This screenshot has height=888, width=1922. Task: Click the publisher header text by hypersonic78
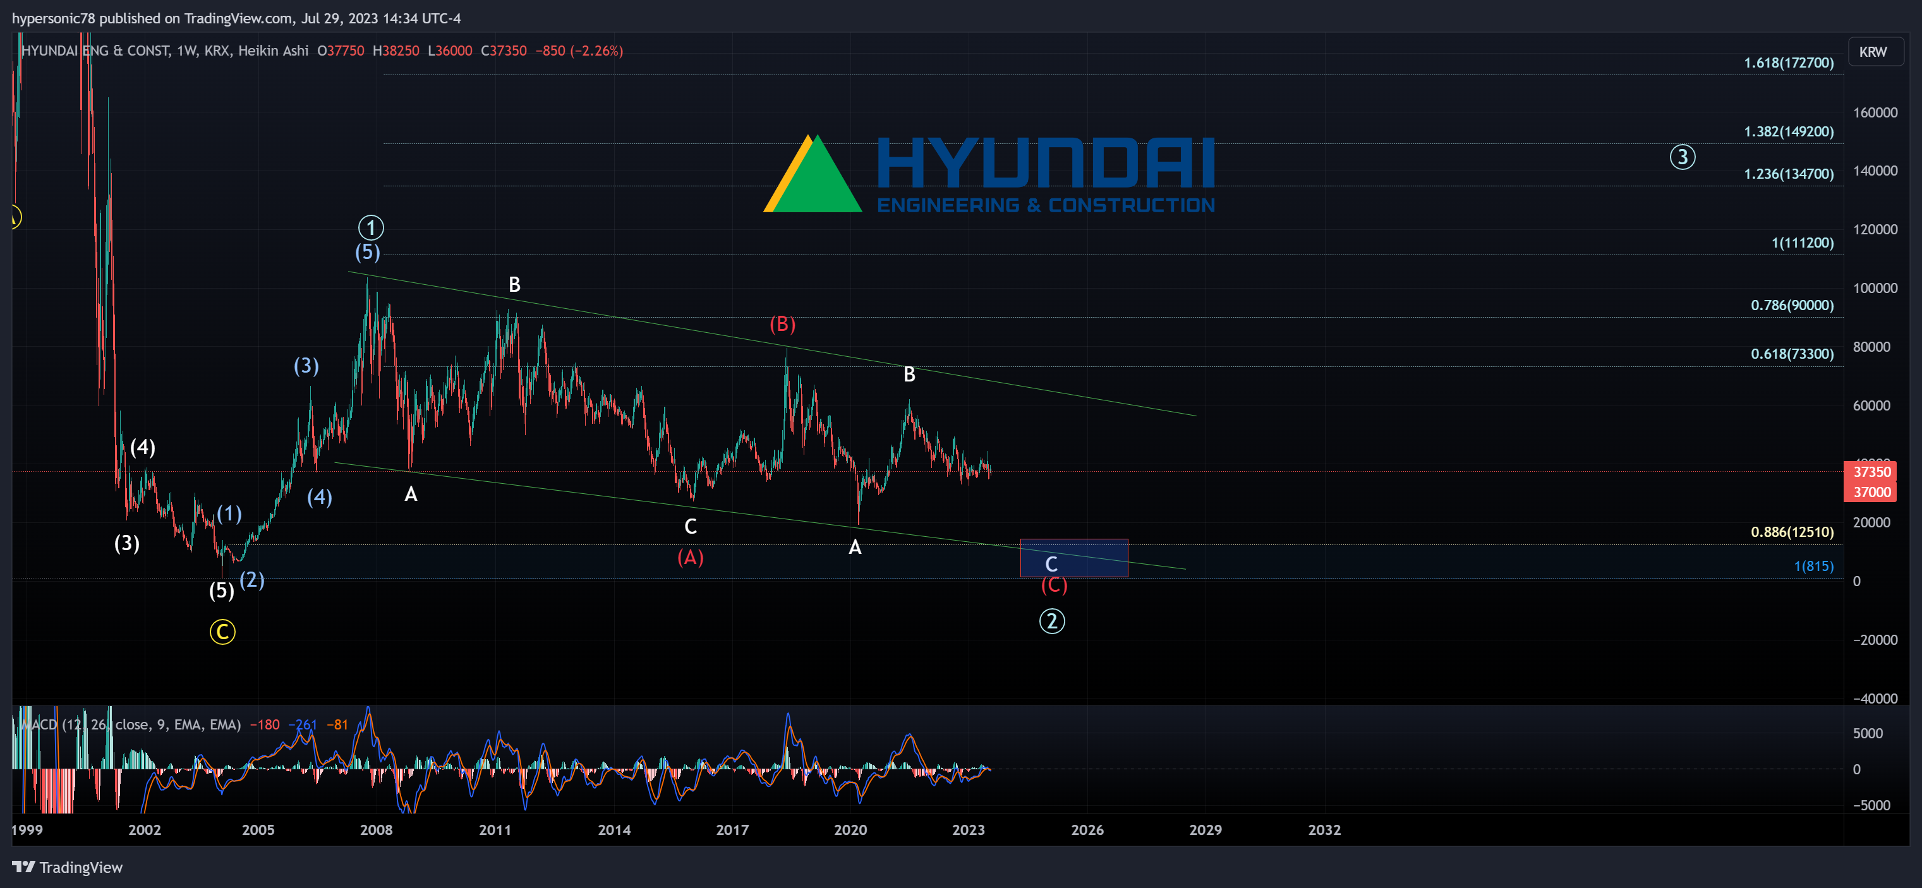click(x=236, y=18)
